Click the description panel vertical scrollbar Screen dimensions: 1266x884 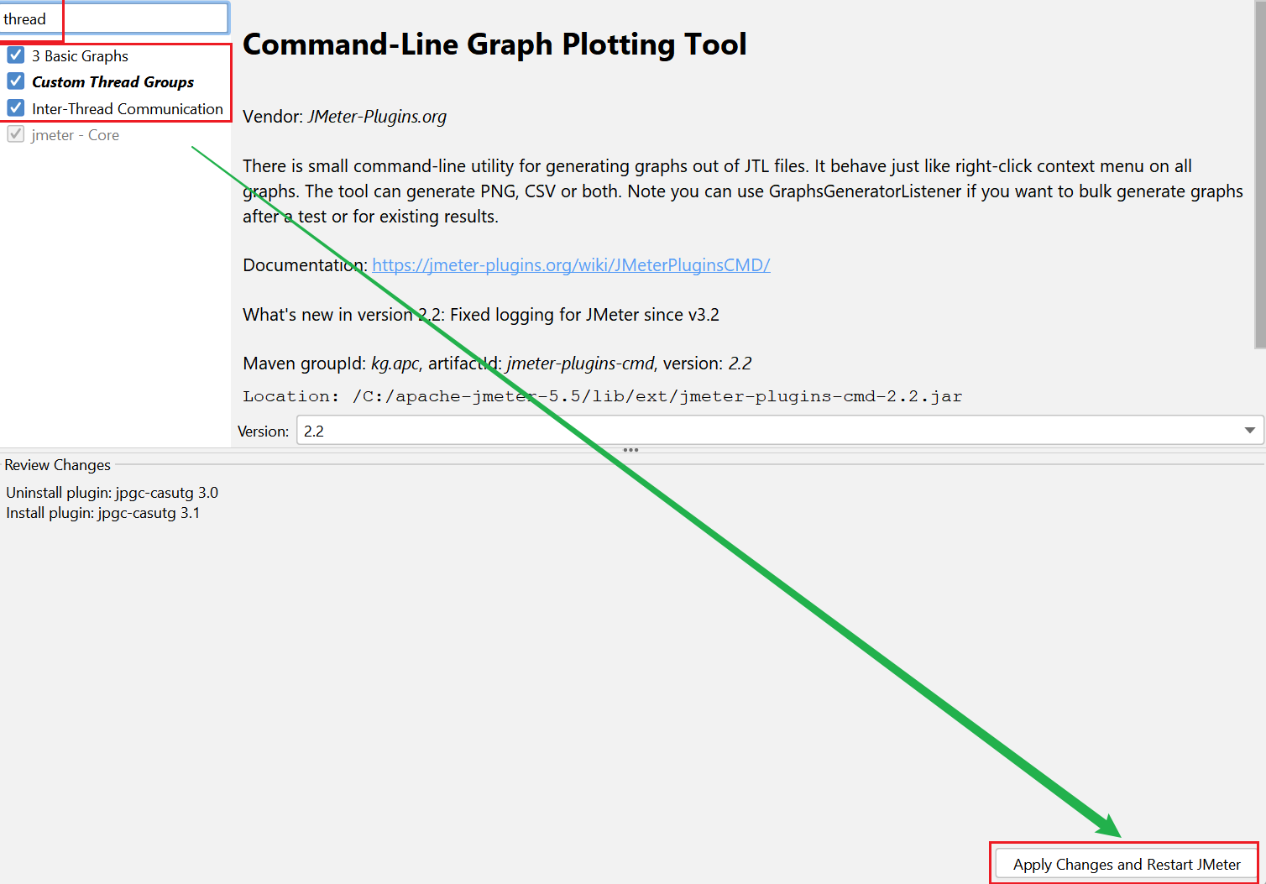pos(1260,175)
